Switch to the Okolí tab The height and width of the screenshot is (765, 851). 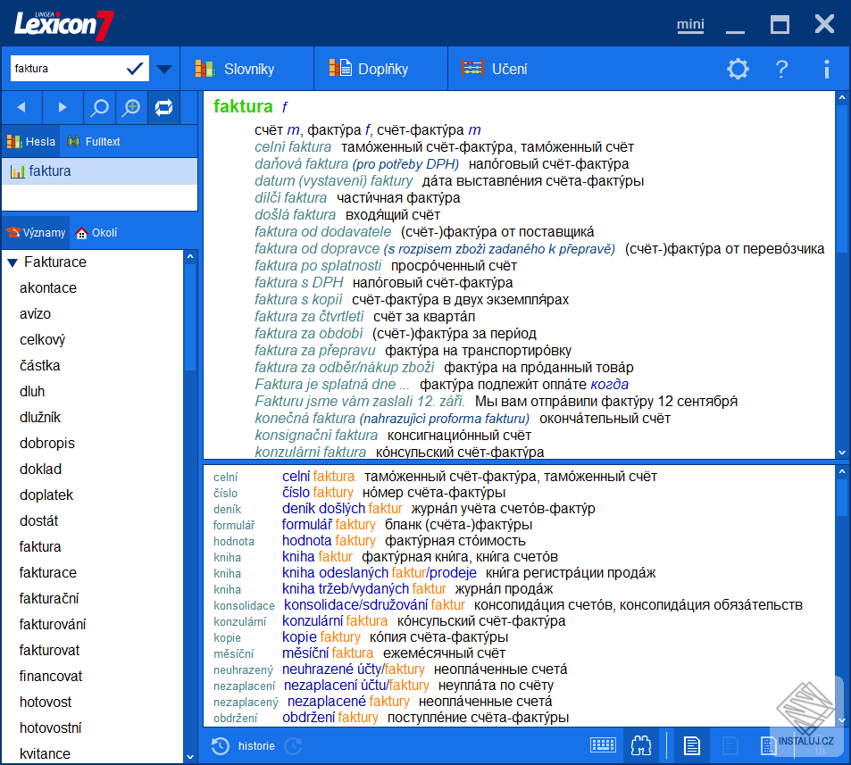(x=96, y=233)
